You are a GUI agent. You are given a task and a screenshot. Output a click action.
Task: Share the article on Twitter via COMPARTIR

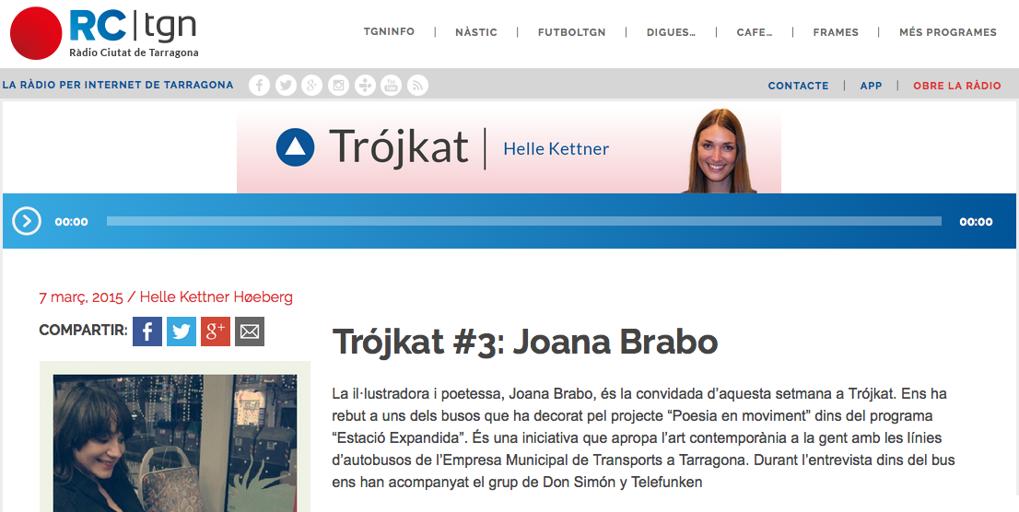pyautogui.click(x=182, y=332)
